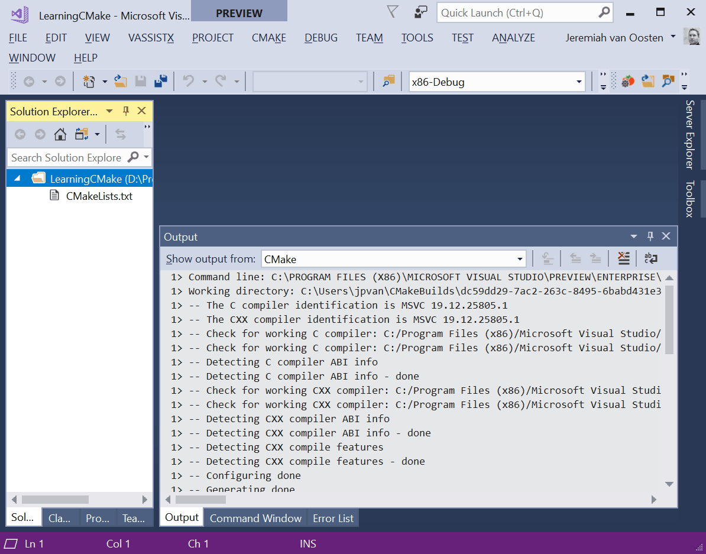Open the Server Explorer side tab
This screenshot has width=706, height=554.
(x=690, y=134)
